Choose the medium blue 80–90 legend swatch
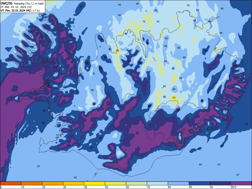 (178, 183)
